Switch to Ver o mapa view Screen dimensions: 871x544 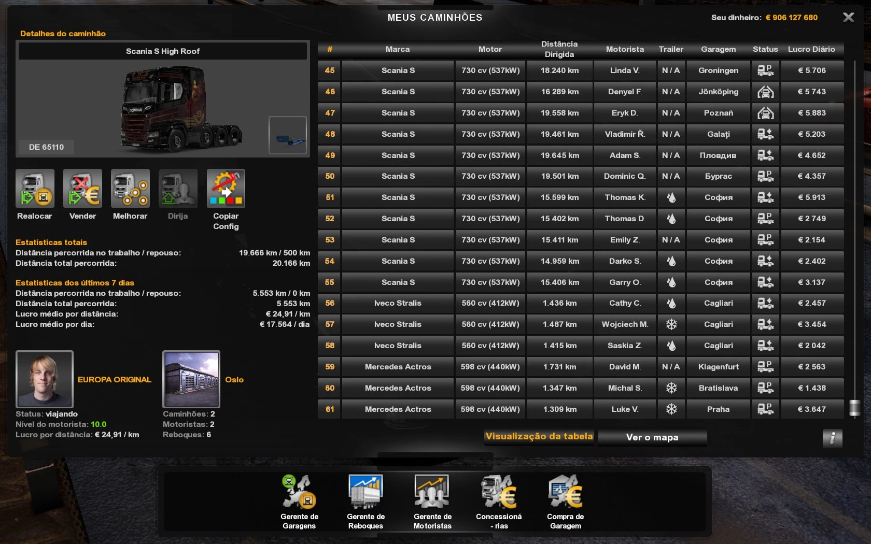point(652,437)
